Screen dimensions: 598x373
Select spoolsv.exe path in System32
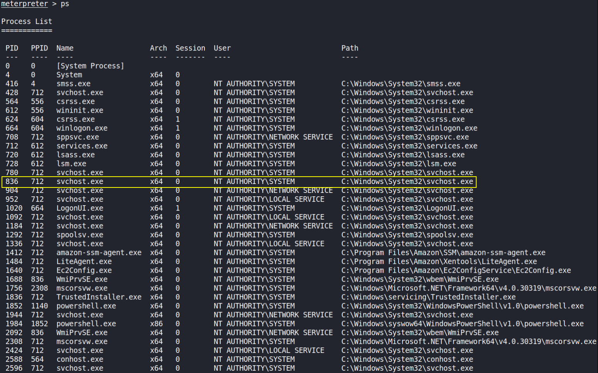(407, 235)
